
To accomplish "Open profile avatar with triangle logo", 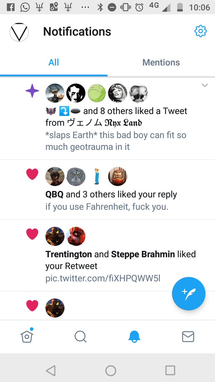I will point(19,32).
